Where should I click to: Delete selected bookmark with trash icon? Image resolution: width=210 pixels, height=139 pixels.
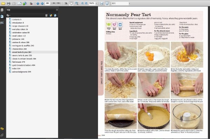coord(47,15)
